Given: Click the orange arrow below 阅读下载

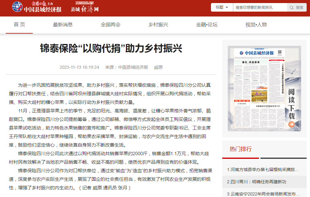Looking at the screenshot, I should click(291, 124).
